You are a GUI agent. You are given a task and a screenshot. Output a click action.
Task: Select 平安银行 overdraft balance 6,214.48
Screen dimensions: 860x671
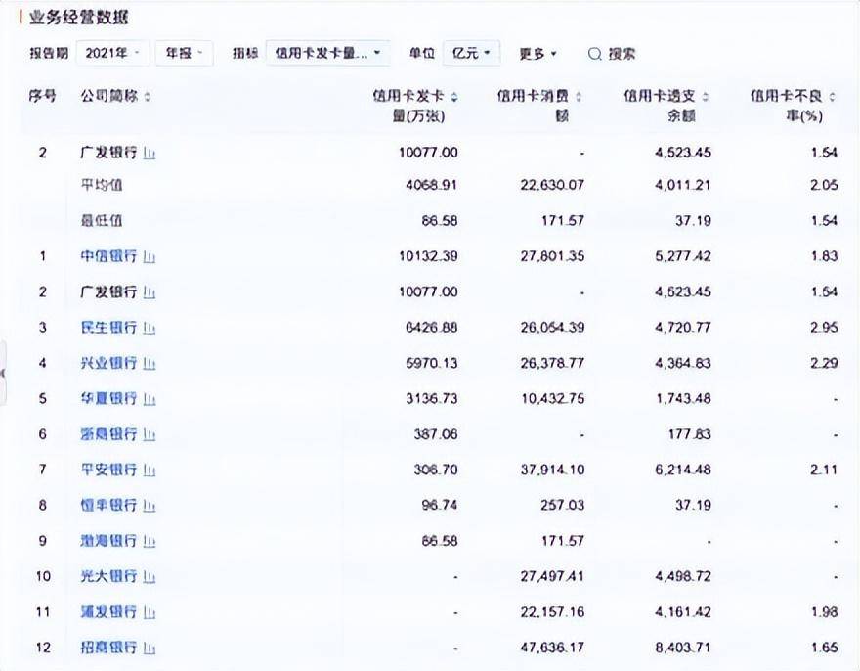683,470
